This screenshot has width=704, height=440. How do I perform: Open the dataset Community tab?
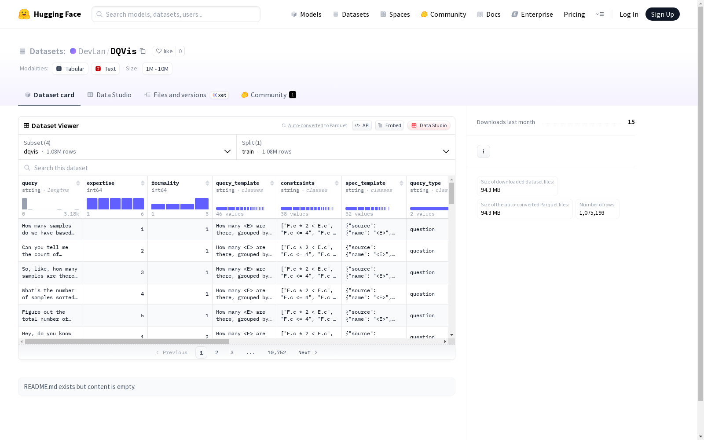[268, 95]
